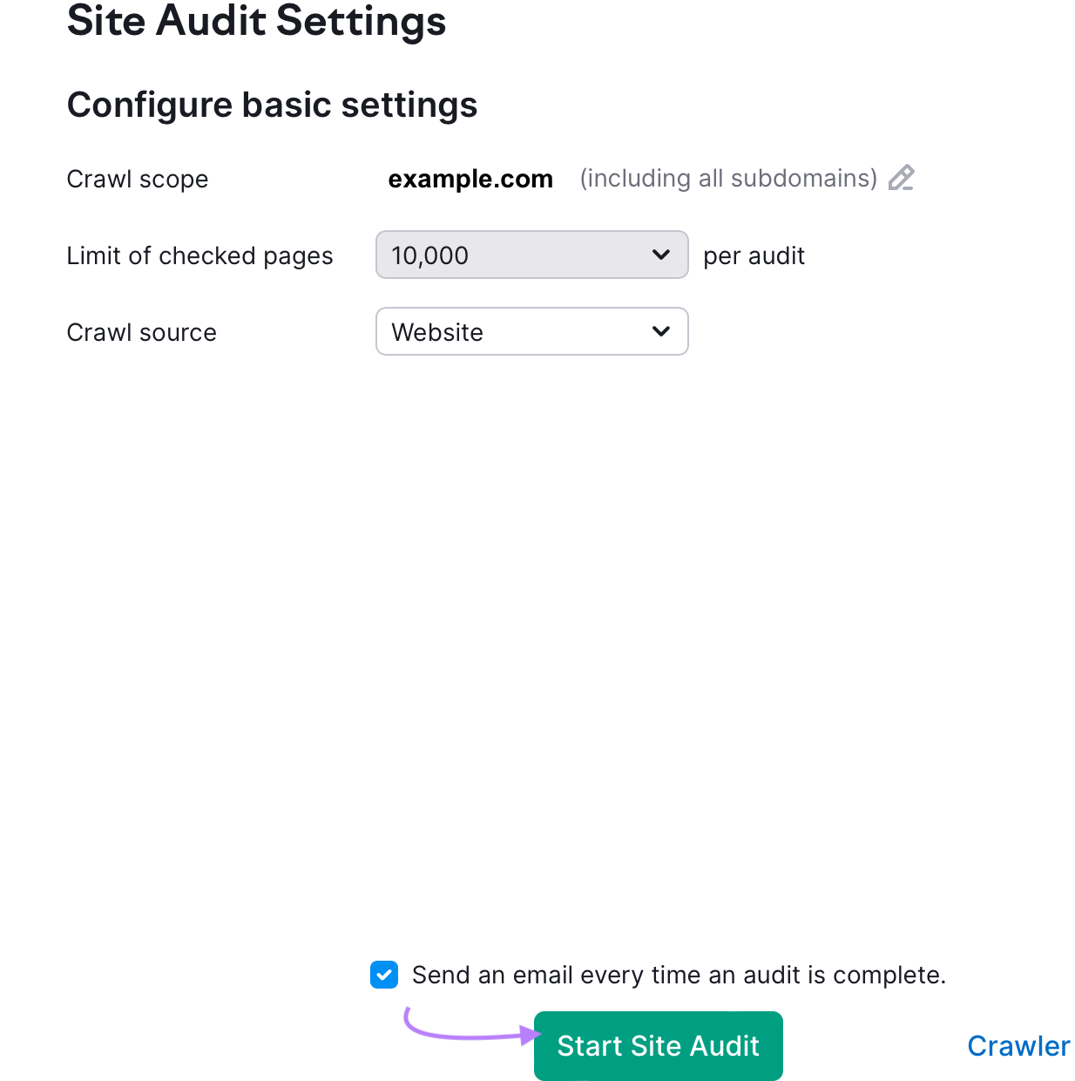This screenshot has height=1081, width=1075.
Task: Start the site audit
Action: pyautogui.click(x=658, y=1045)
